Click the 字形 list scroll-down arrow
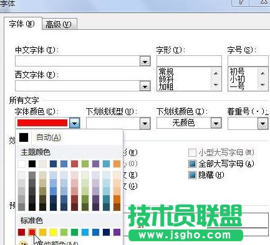The height and width of the screenshot is (245, 270). (216, 85)
